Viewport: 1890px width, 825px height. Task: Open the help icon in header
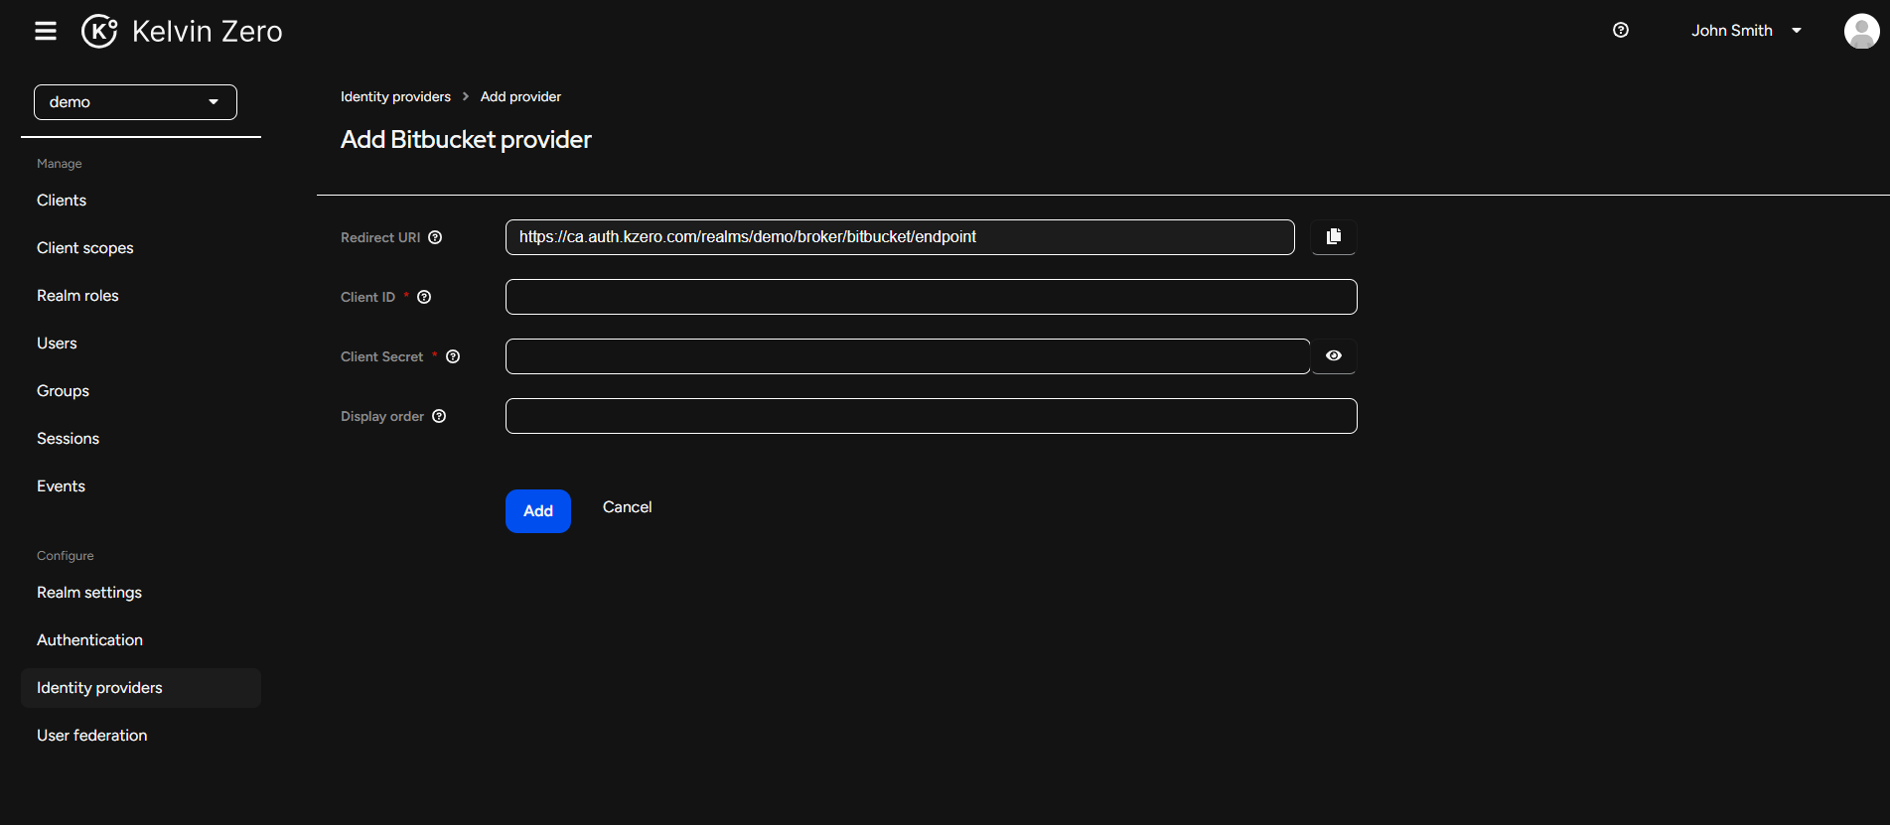pyautogui.click(x=1621, y=30)
